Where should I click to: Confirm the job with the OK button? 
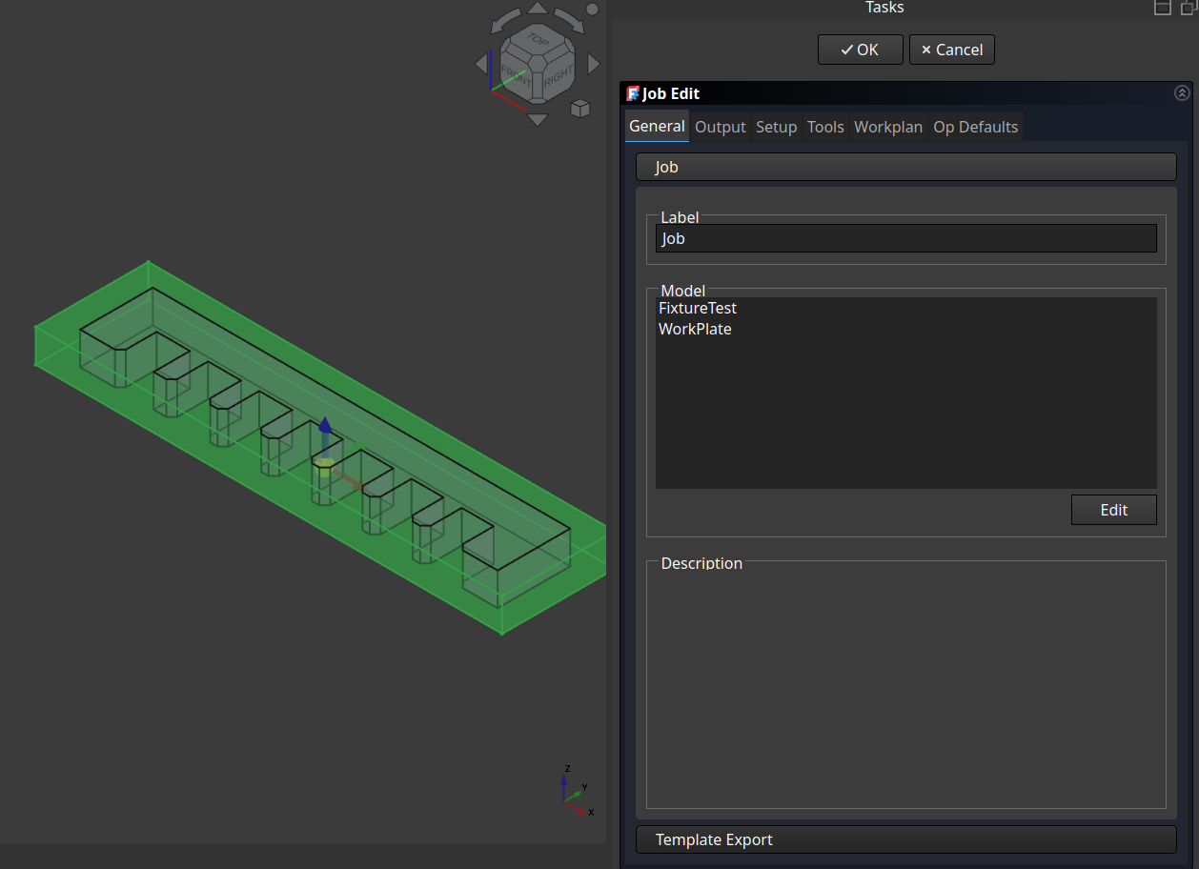click(860, 50)
